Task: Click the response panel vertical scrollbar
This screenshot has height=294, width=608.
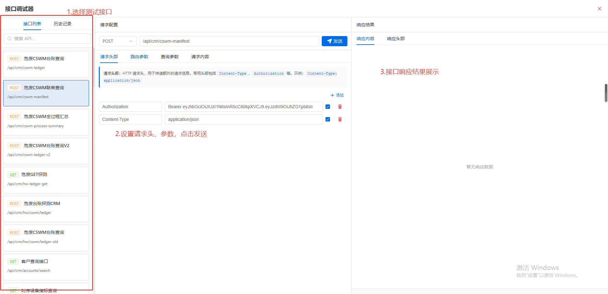Action: click(x=606, y=93)
